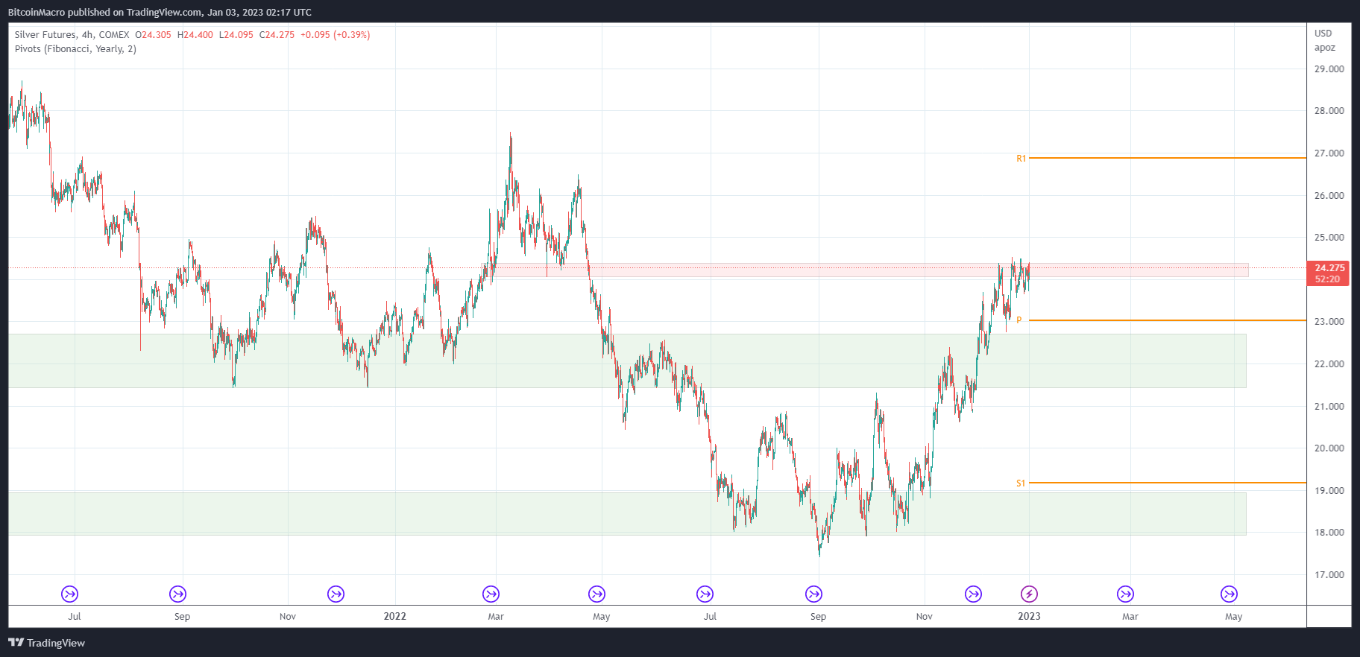1360x657 pixels.
Task: Click the 18.000 price axis label
Action: [x=1329, y=533]
